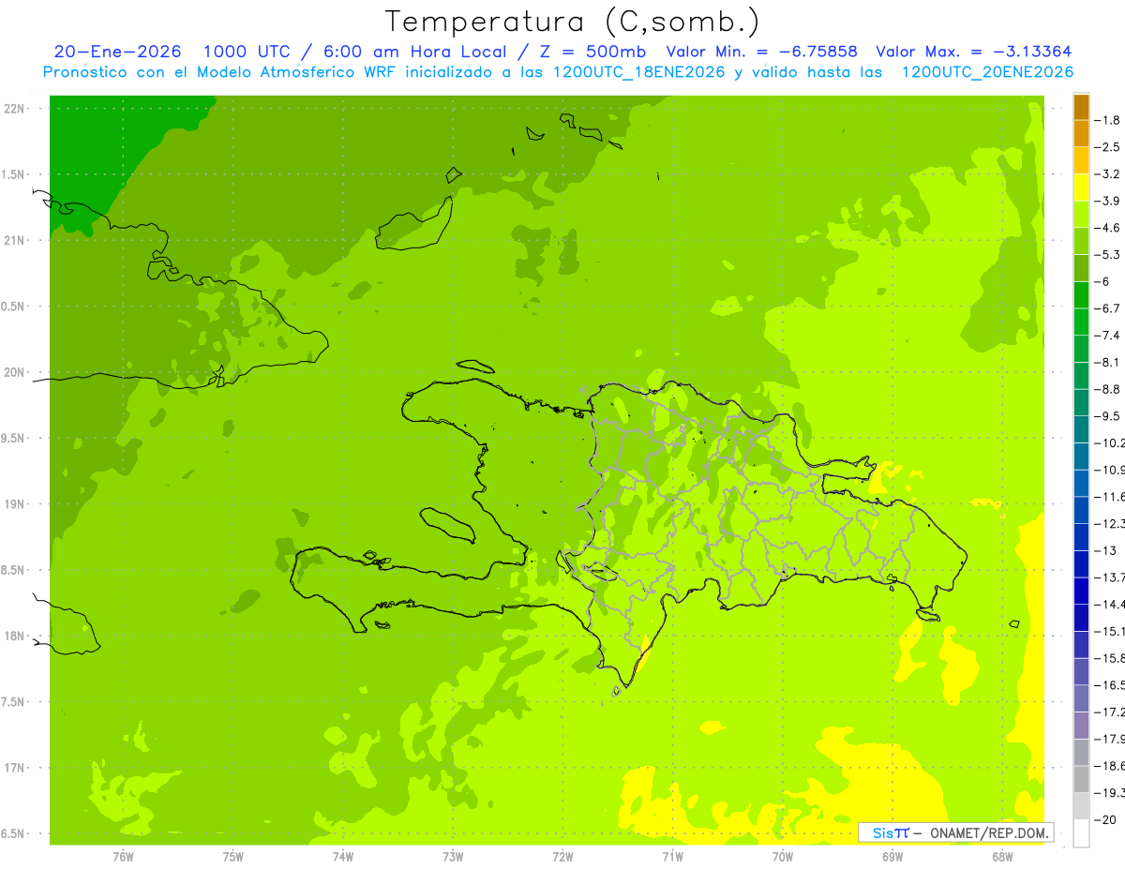The width and height of the screenshot is (1125, 869).
Task: Click 'Valor Min. = -6.75858' text
Action: 761,52
